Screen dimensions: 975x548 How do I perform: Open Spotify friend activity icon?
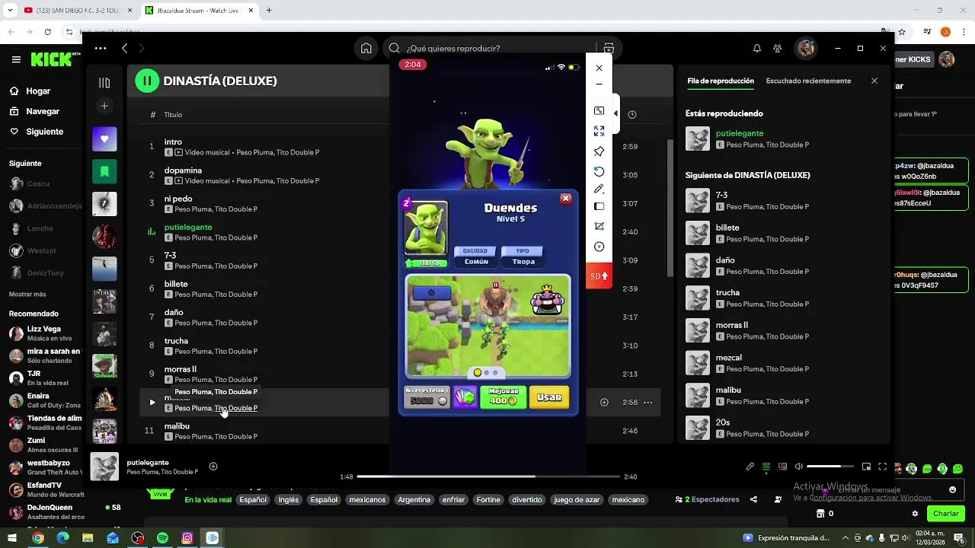click(777, 48)
